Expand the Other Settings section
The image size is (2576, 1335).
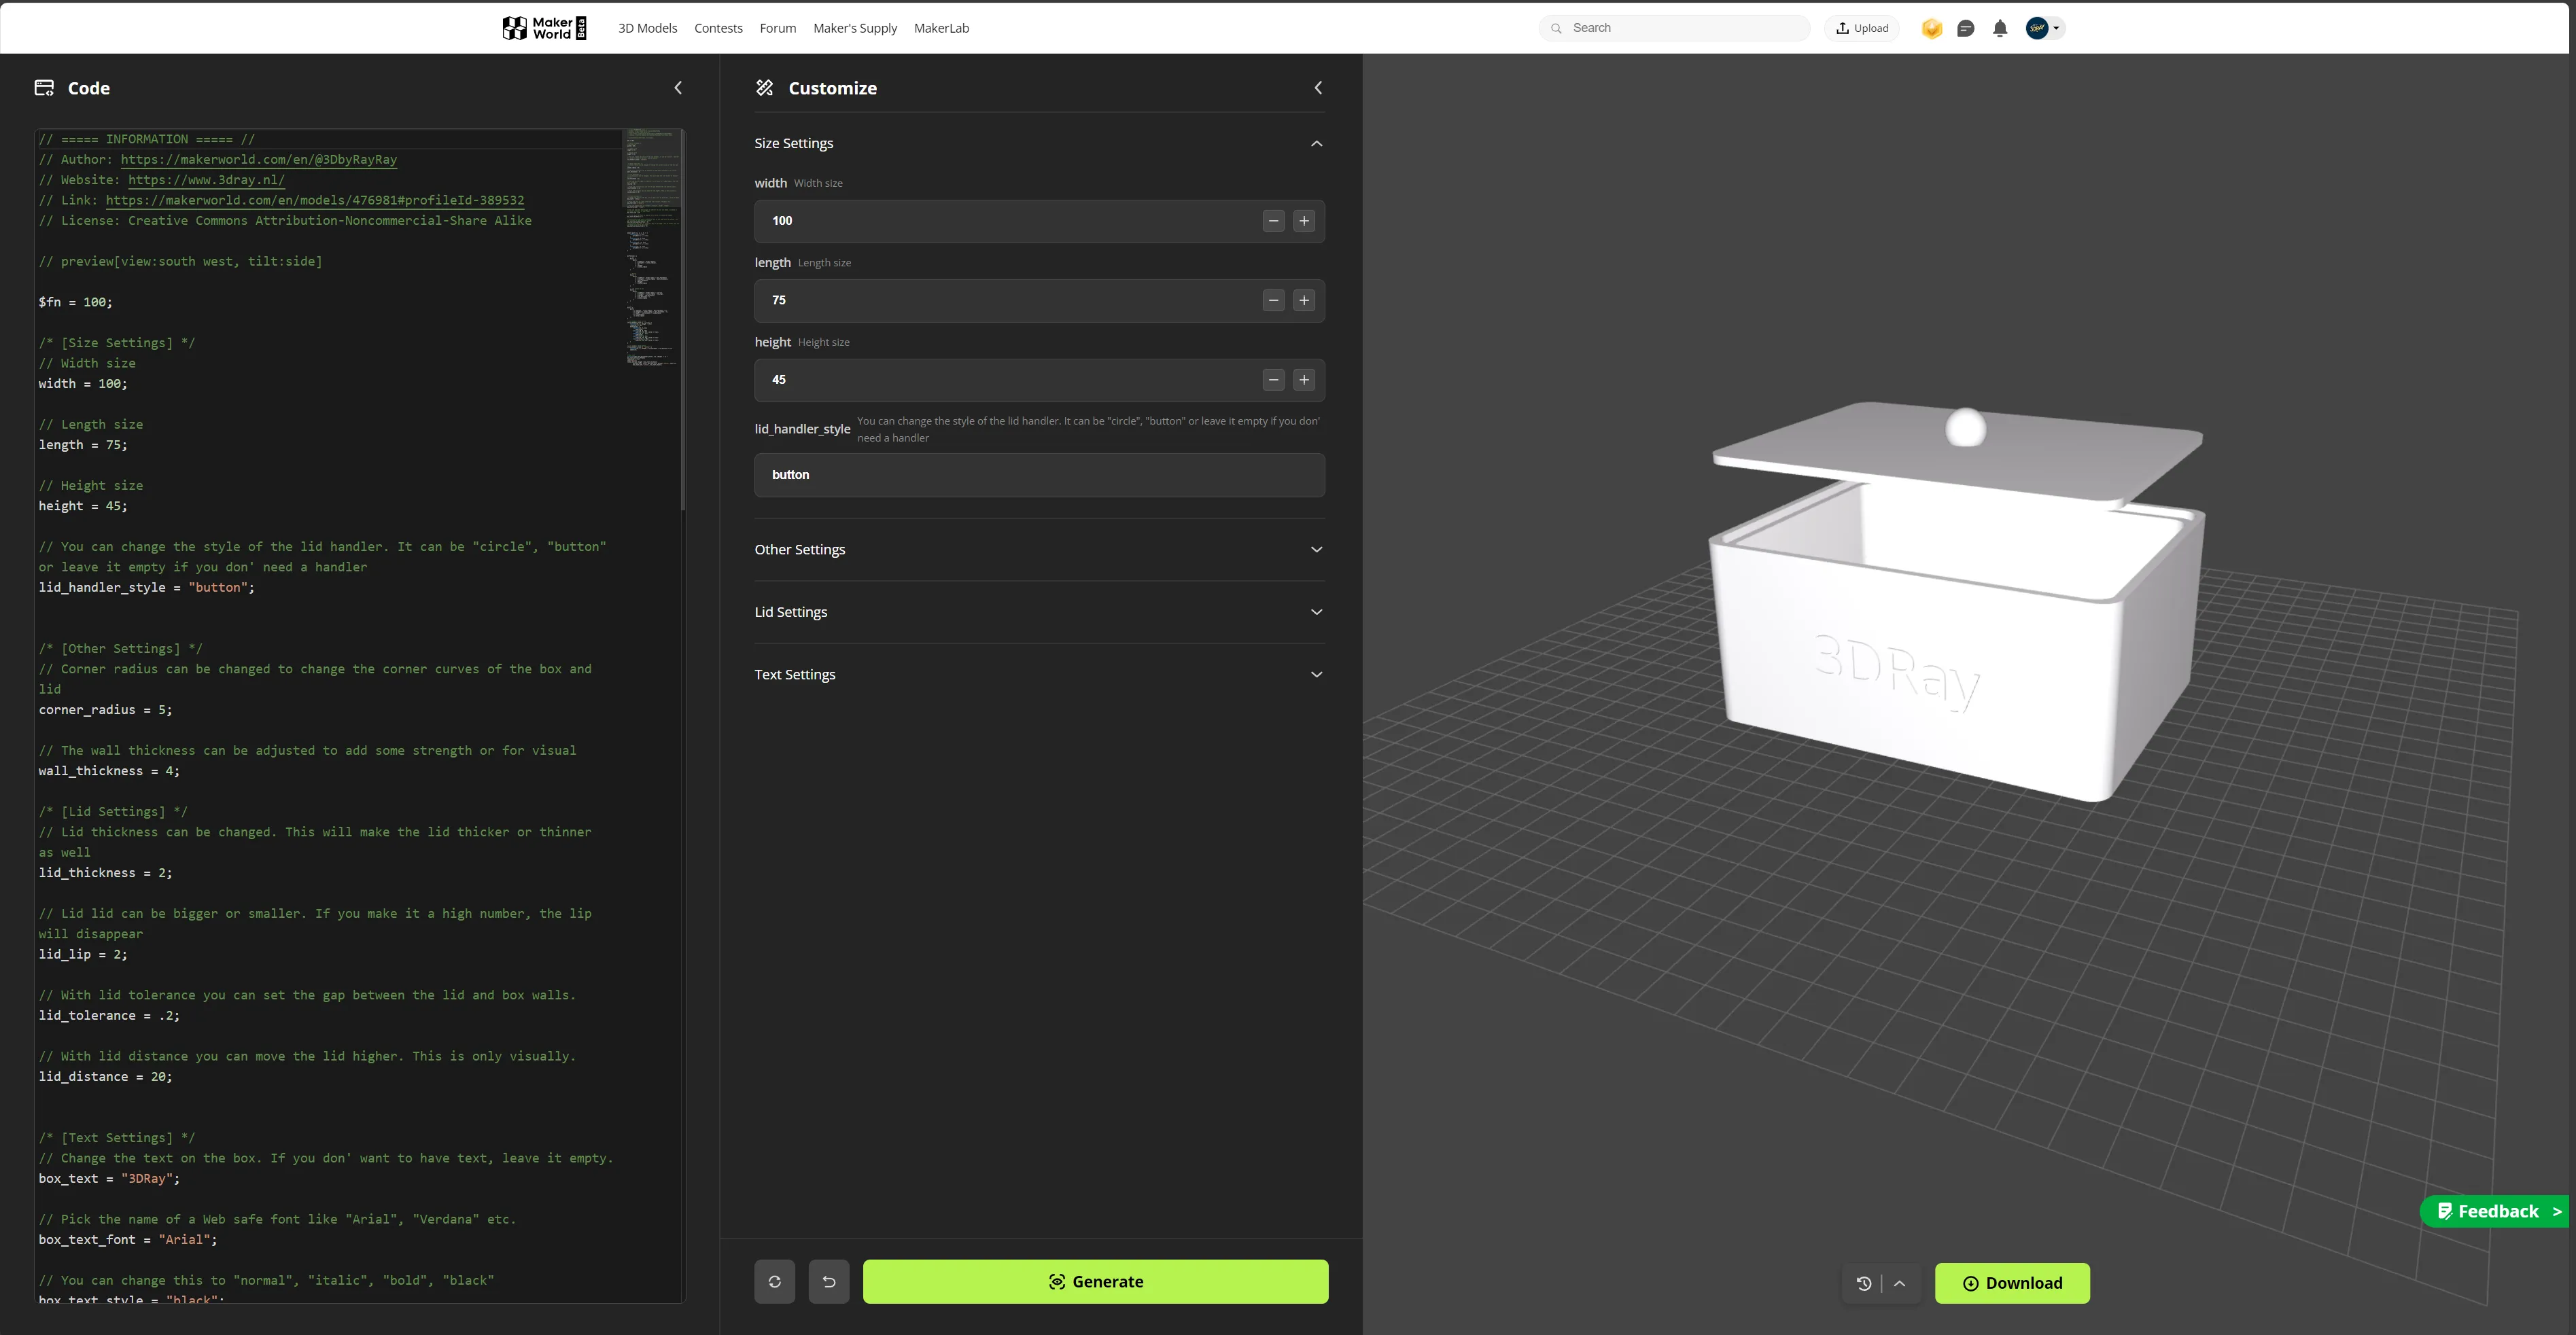(x=1039, y=548)
